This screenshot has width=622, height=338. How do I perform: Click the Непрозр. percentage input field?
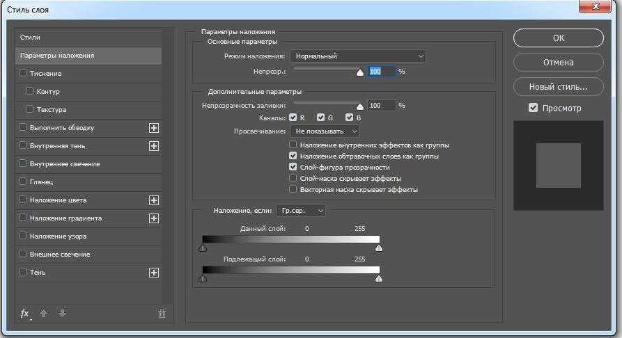(380, 71)
